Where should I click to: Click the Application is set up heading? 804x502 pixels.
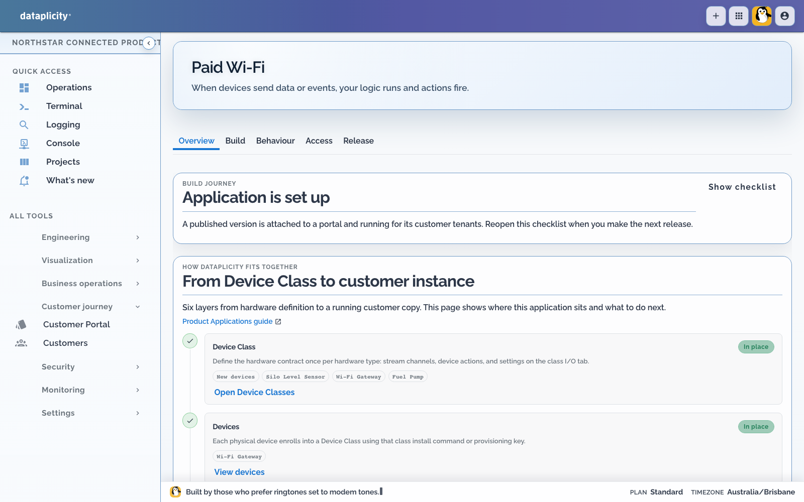[256, 198]
